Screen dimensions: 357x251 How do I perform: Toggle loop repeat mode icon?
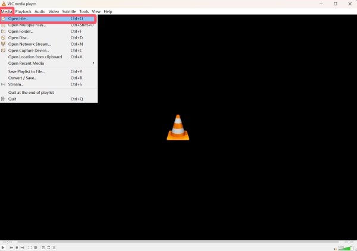(x=49, y=247)
